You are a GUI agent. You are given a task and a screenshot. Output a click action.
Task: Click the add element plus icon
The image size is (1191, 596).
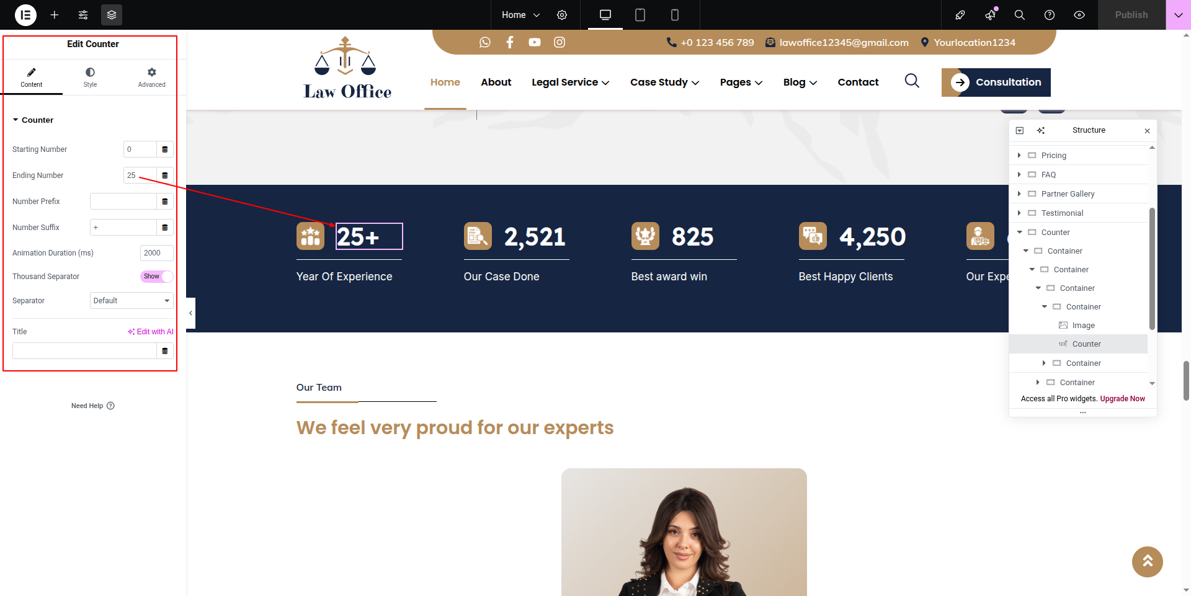[x=55, y=15]
